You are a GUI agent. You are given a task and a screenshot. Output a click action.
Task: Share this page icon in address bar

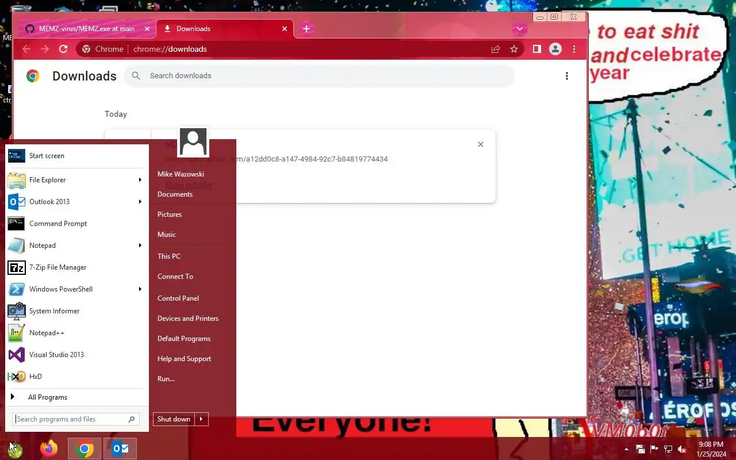tap(496, 49)
